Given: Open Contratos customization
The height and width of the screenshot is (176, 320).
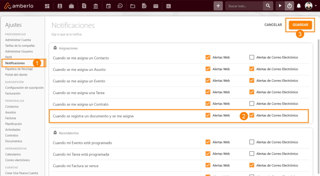Looking at the screenshot, I should 12,135.
